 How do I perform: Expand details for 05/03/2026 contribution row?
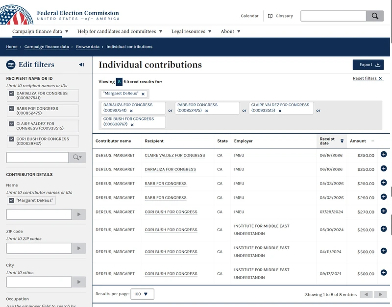click(x=384, y=183)
